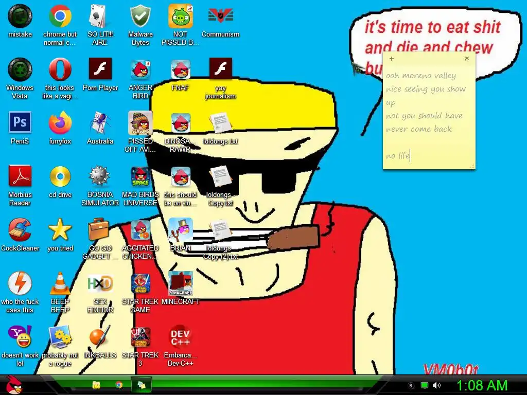Open Chrome from the taskbar
Image resolution: width=527 pixels, height=395 pixels.
click(119, 385)
